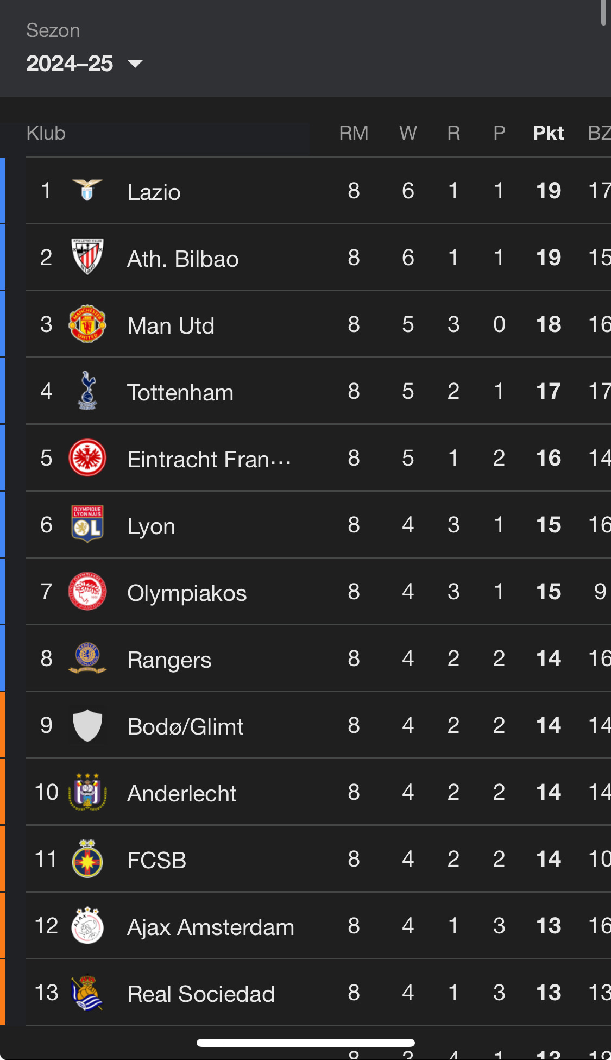The height and width of the screenshot is (1060, 611).
Task: Click the W wins column header
Action: [x=408, y=133]
